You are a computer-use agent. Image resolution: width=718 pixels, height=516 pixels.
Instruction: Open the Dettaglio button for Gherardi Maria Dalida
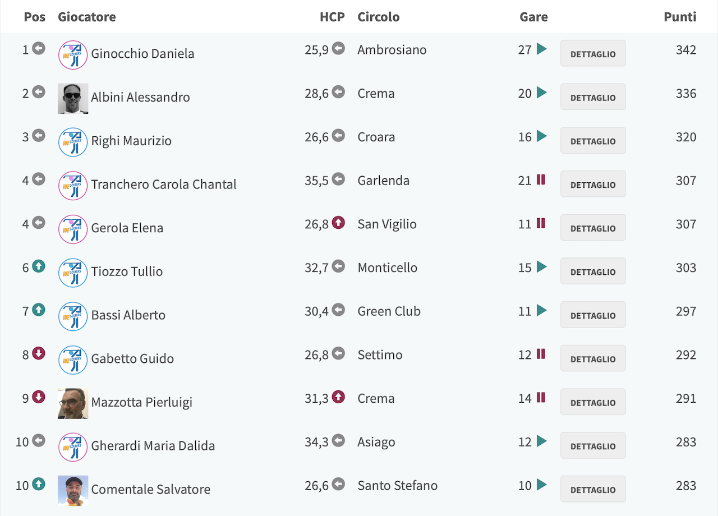[593, 446]
